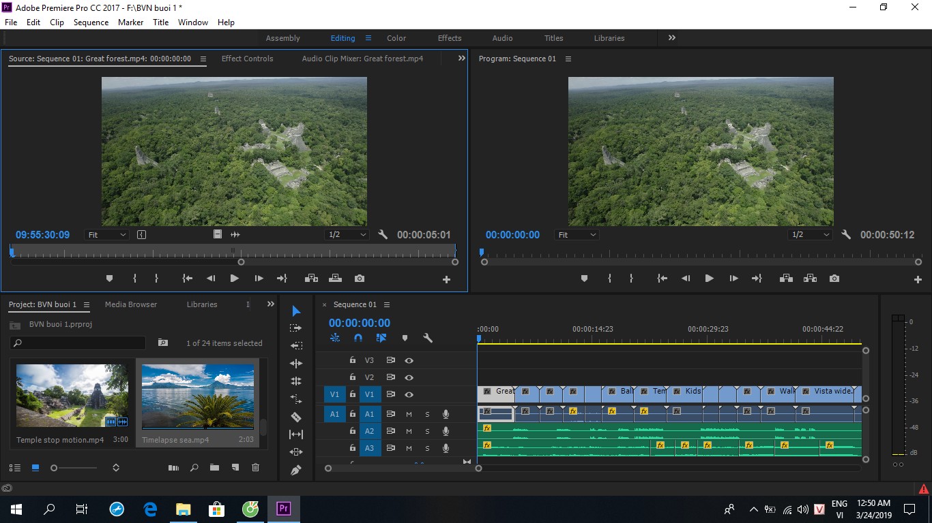The height and width of the screenshot is (523, 932).
Task: Open Program monitor Fit zoom dropdown
Action: tap(577, 234)
